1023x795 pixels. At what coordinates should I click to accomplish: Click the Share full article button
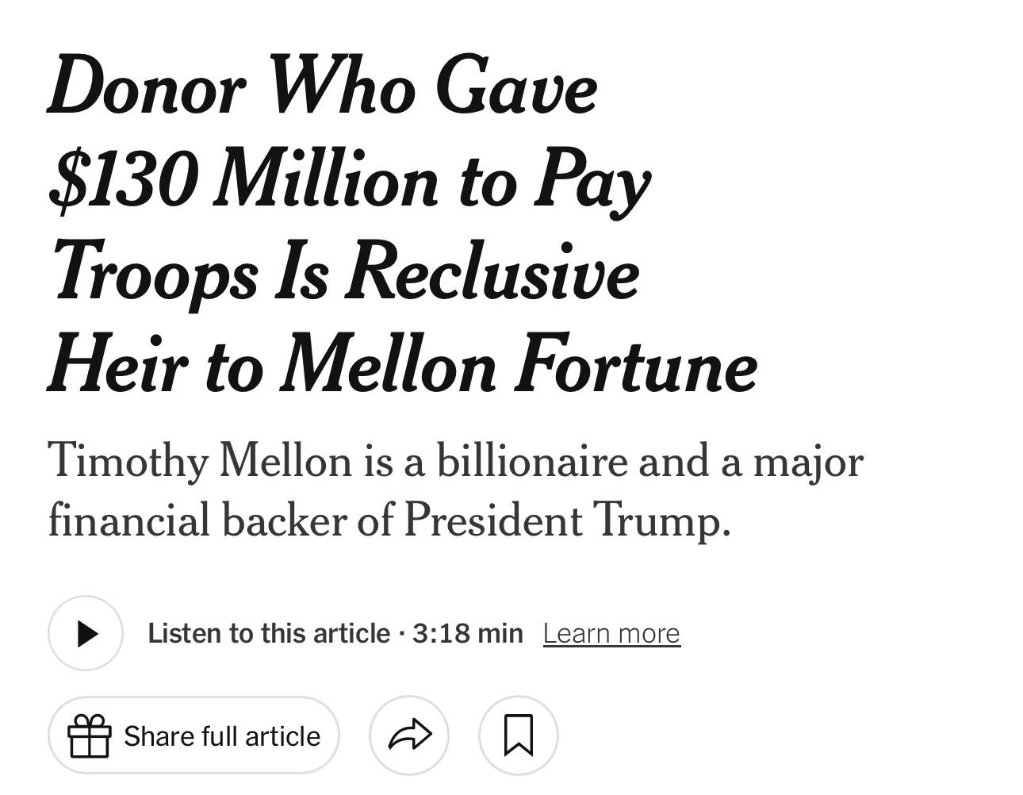click(193, 735)
